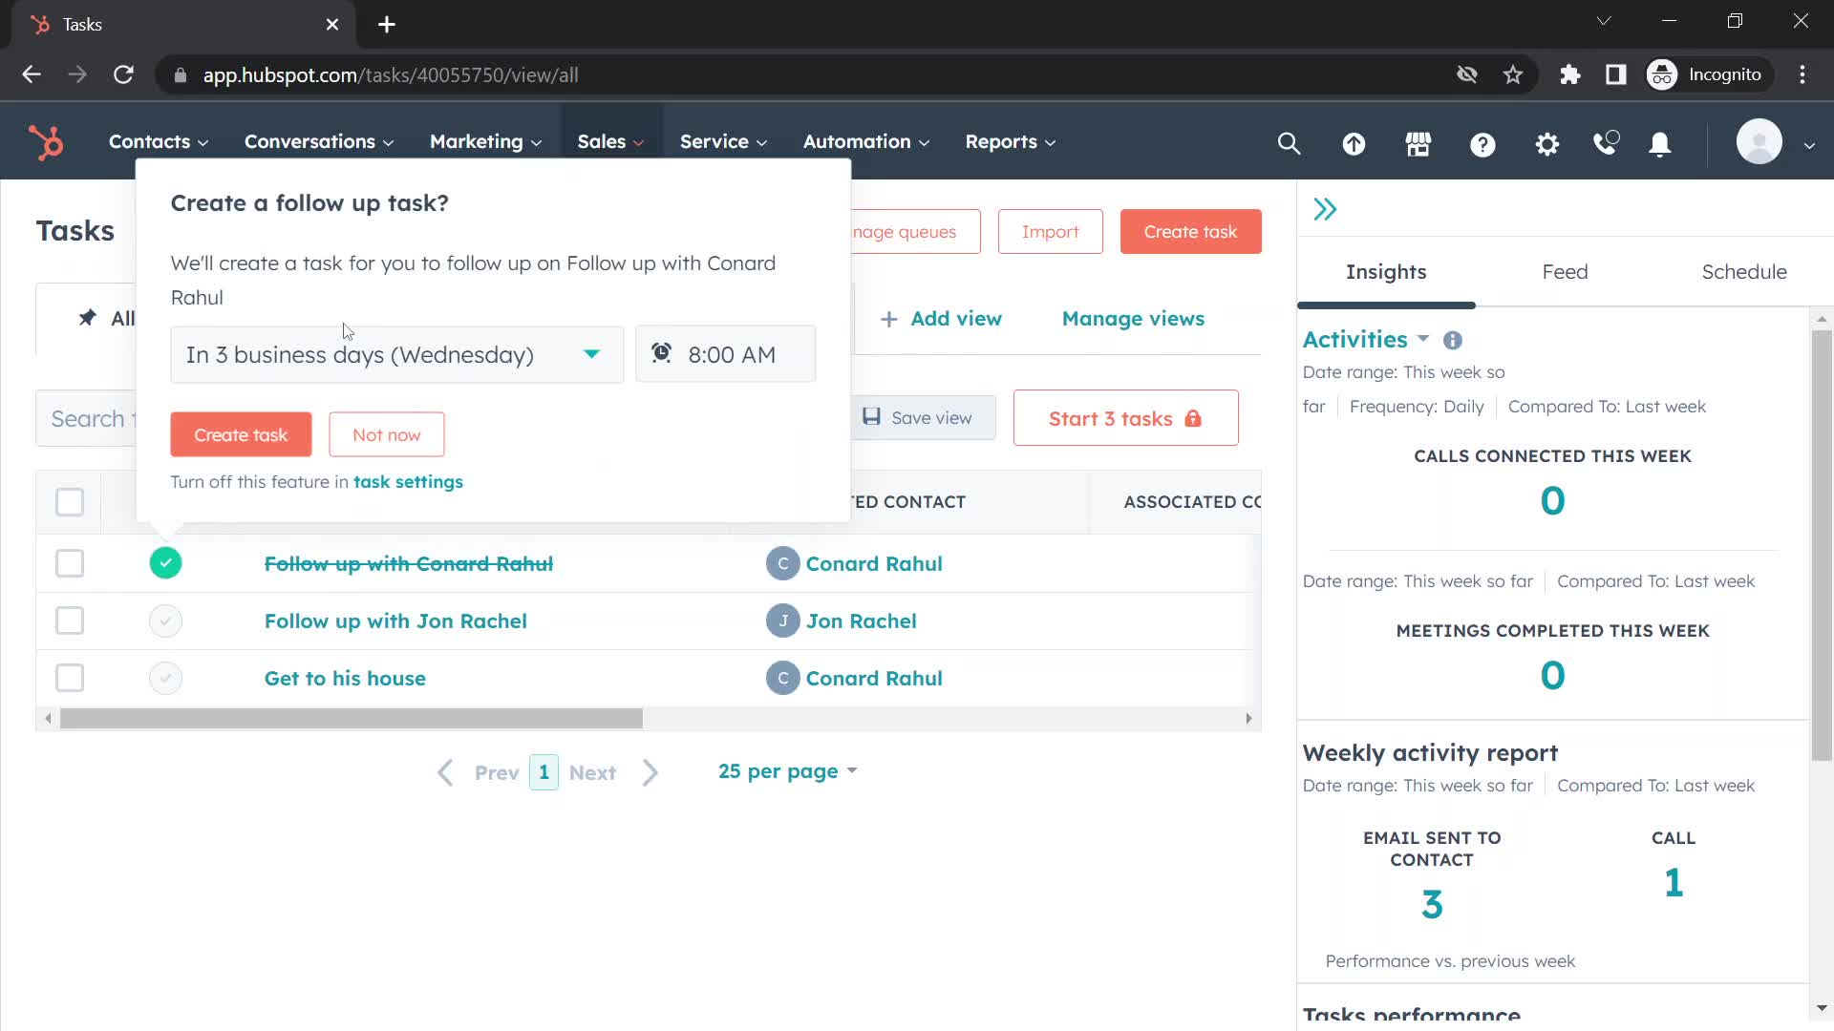
Task: Click the Marketplace icon in top bar
Action: pos(1418,141)
